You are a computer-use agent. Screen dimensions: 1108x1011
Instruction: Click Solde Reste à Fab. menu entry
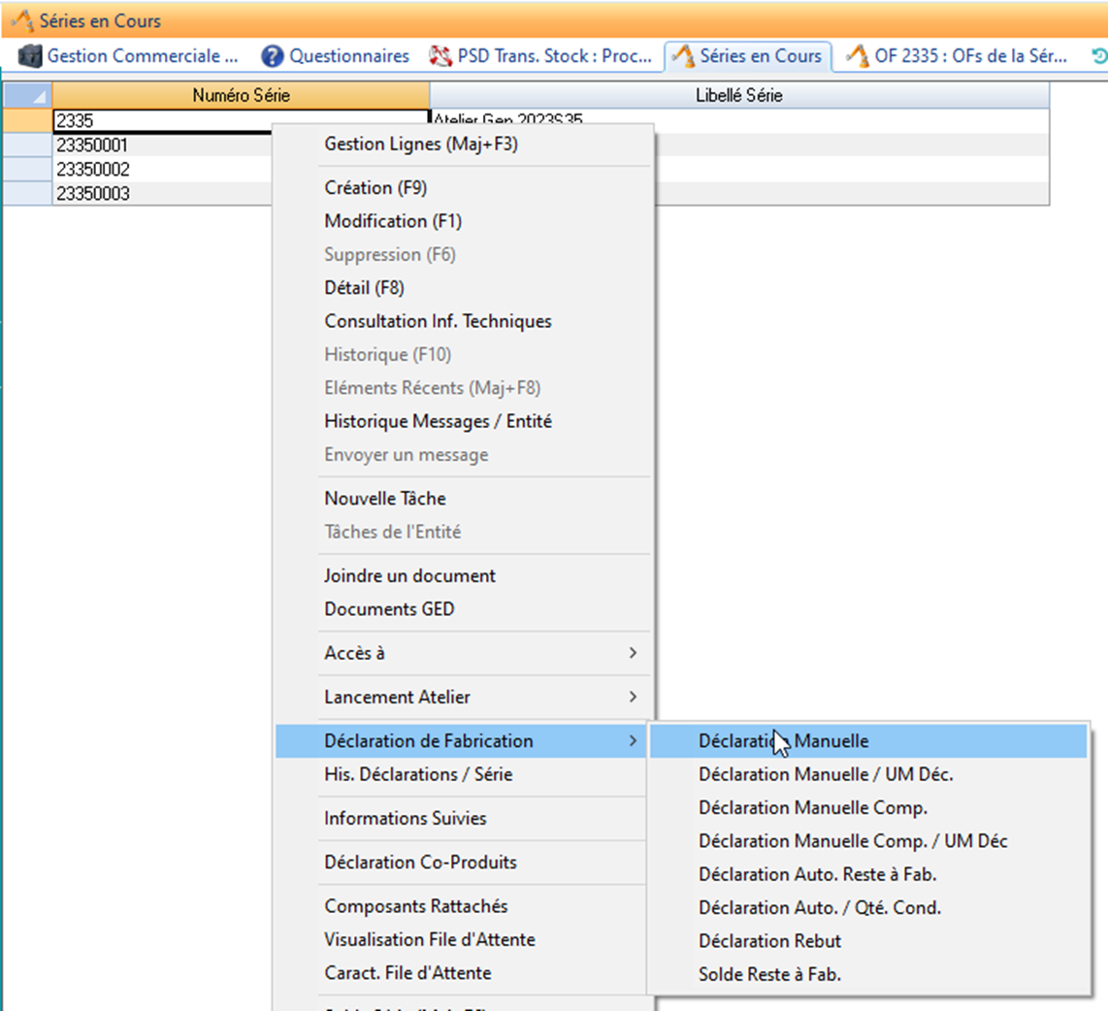pos(769,975)
